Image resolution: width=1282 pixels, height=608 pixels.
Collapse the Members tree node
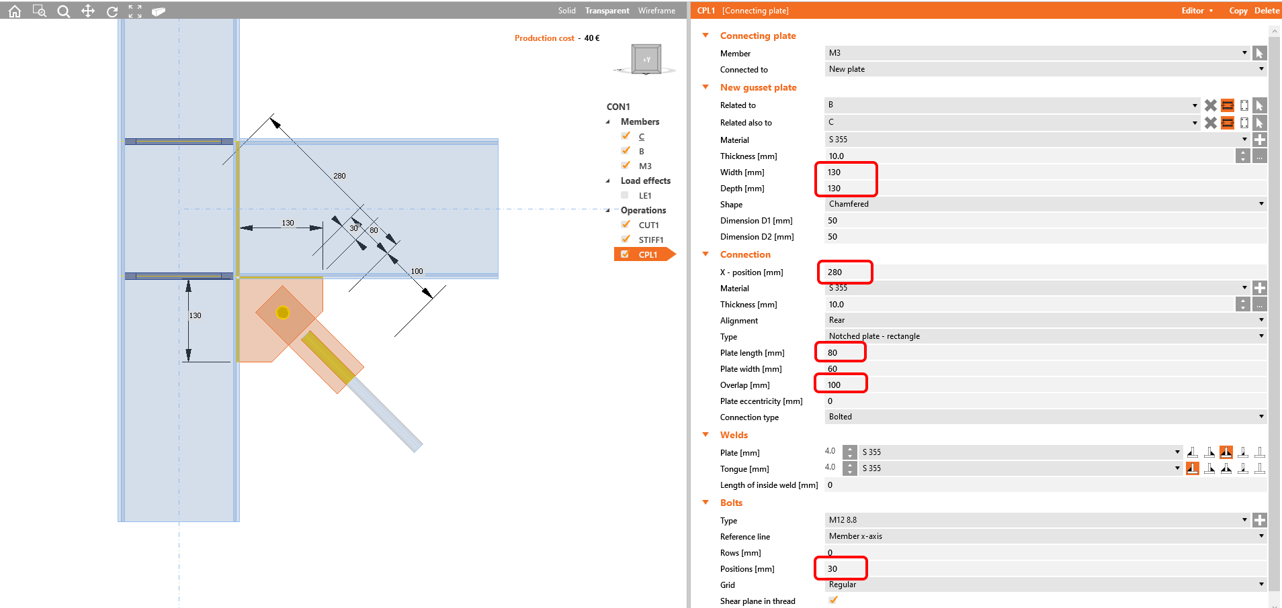tap(607, 121)
